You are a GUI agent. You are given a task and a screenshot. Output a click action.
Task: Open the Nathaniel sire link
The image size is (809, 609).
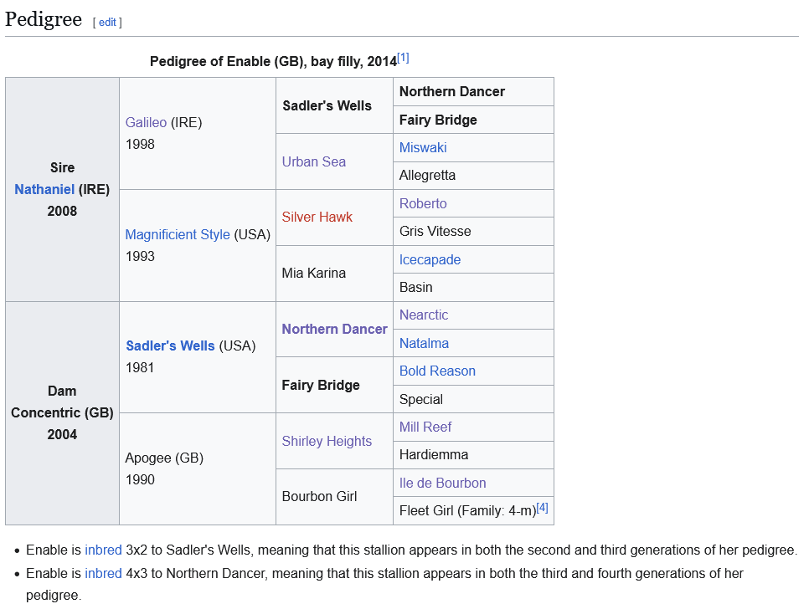tap(44, 189)
